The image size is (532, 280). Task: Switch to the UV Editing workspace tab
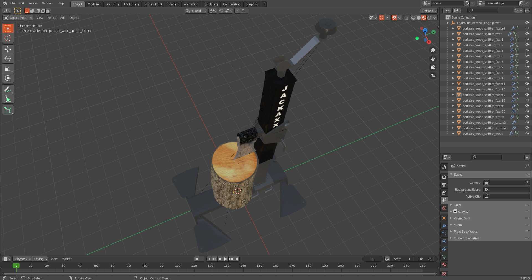(x=131, y=4)
